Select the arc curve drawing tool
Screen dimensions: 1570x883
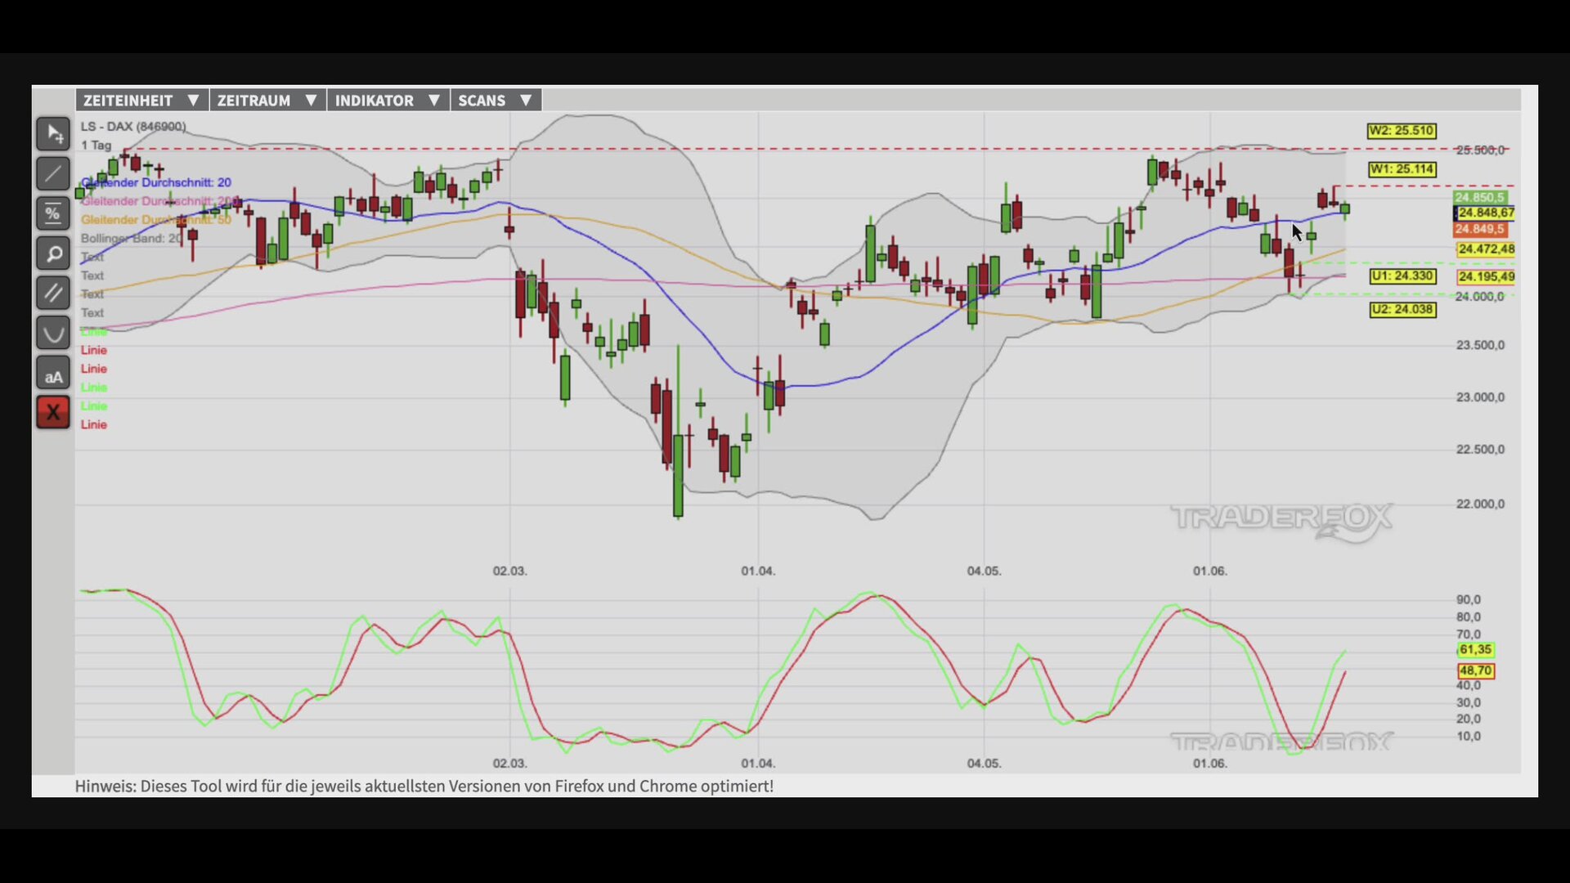tap(53, 333)
